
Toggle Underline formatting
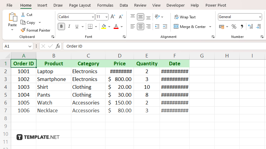[x=77, y=26]
